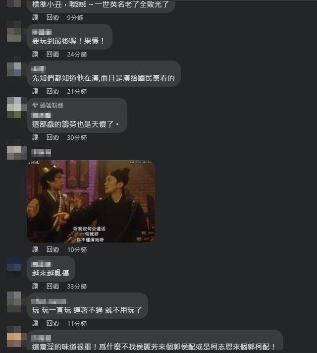Like the 要玩到最後喔 comment

(35, 54)
